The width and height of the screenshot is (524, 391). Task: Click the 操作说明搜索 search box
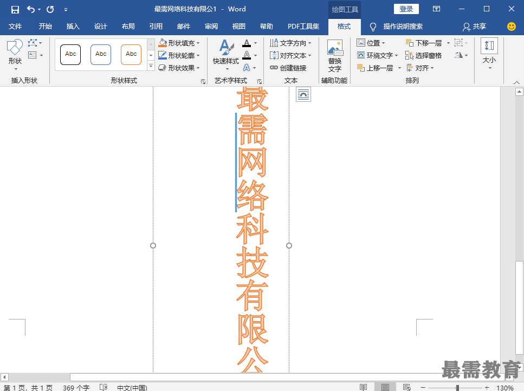pyautogui.click(x=403, y=27)
